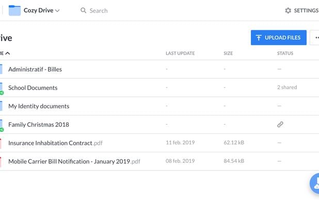319x203 pixels.
Task: Expand the Cozy Drive app switcher chevron
Action: point(57,10)
